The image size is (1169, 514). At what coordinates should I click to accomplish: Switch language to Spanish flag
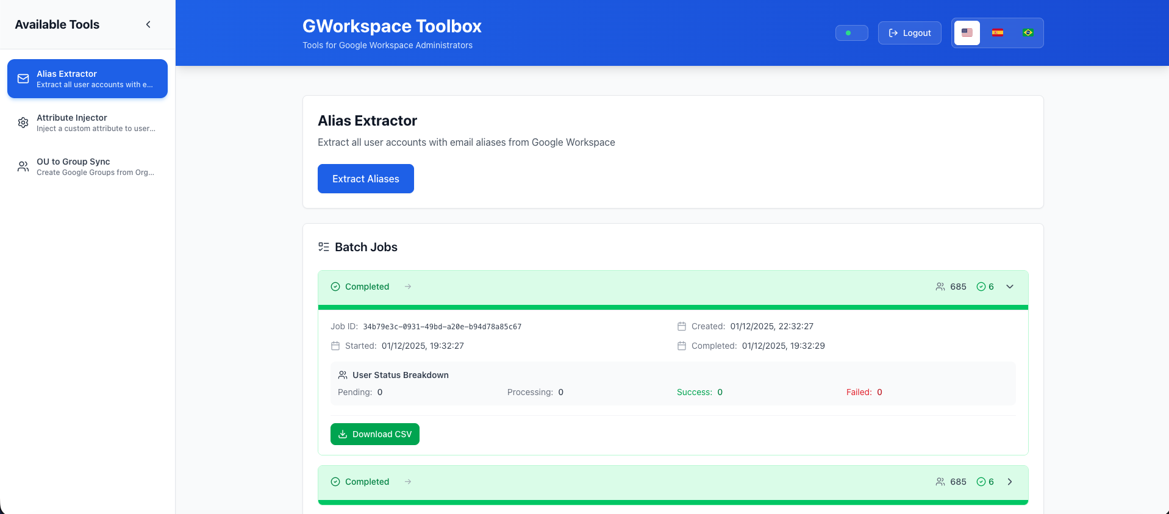click(x=998, y=33)
